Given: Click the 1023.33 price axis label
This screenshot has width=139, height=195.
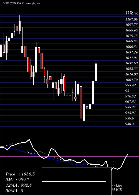Looking at the screenshot, I should 131,69.
